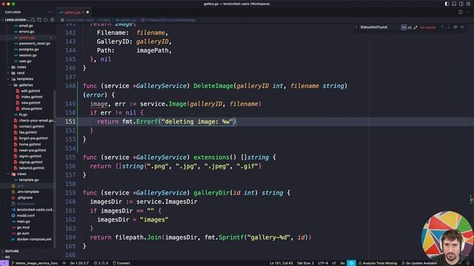The width and height of the screenshot is (474, 266).
Task: Split the editor to the right
Action: pos(461,13)
